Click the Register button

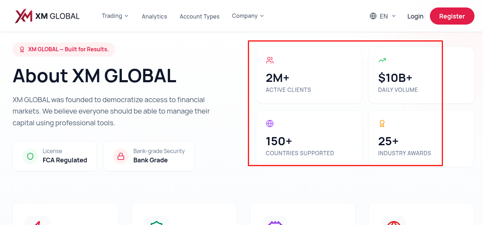click(x=452, y=16)
